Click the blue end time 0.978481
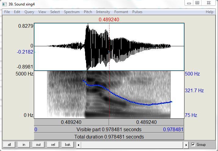This screenshot has height=151, width=218. click(x=173, y=129)
